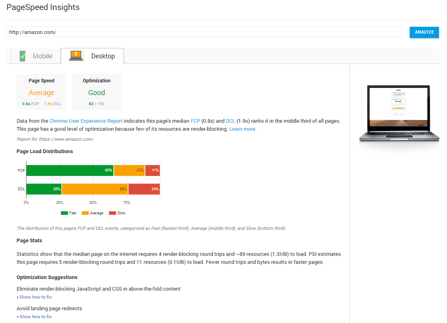Click the DCL average 50% orange bar
The width and height of the screenshot is (447, 323).
95,189
